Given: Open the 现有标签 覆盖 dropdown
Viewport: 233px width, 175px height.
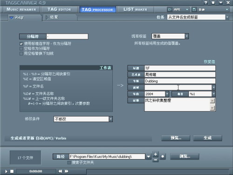Looking at the screenshot, I should 187,36.
